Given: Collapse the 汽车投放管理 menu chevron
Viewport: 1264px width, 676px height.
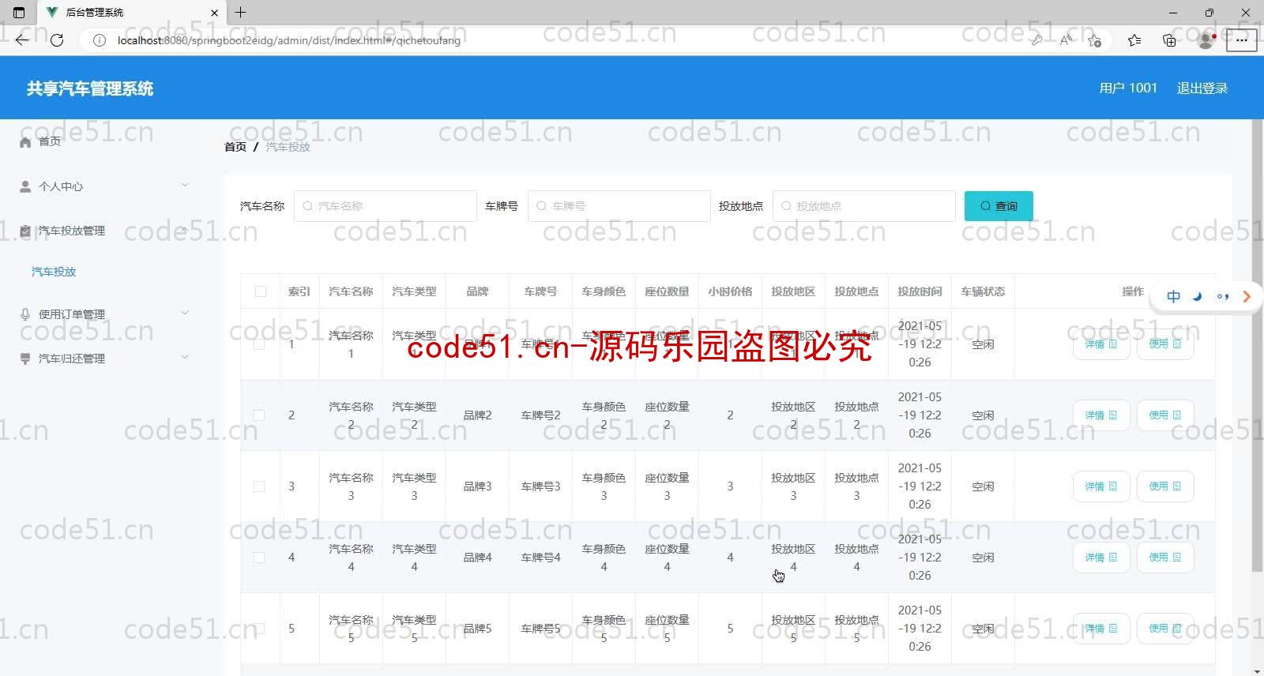Looking at the screenshot, I should pyautogui.click(x=185, y=230).
